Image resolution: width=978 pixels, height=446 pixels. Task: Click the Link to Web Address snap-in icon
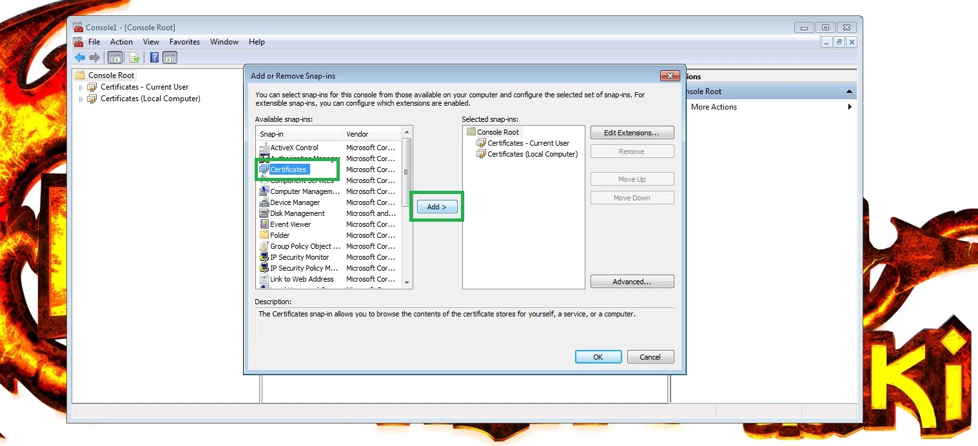(264, 279)
